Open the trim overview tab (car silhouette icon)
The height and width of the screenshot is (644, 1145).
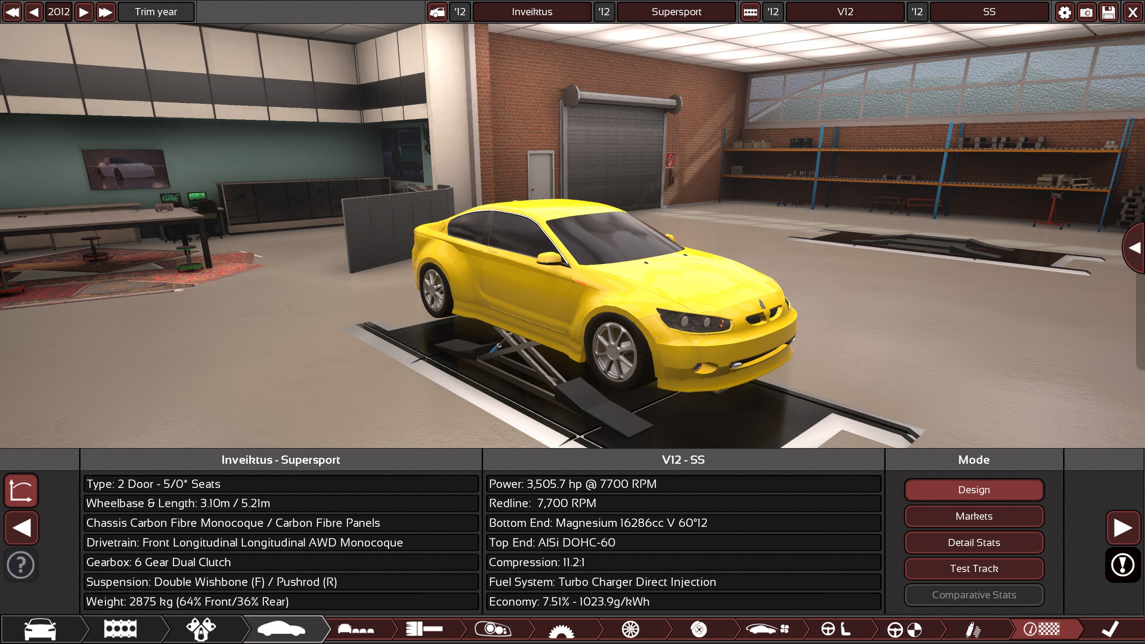tap(282, 629)
